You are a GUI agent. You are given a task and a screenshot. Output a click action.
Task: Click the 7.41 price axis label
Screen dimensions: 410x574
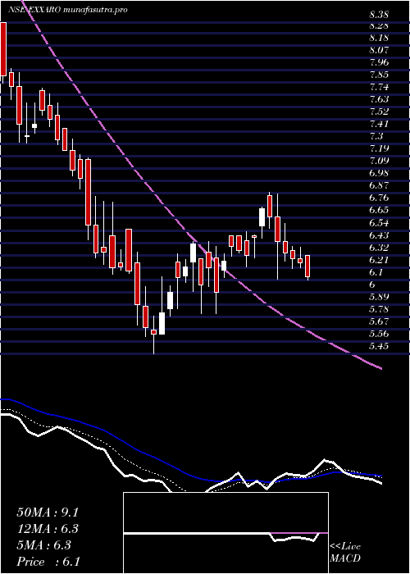pyautogui.click(x=379, y=124)
